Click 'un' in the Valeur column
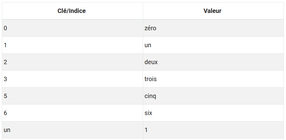Screen dimensions: 286x140 [148, 45]
